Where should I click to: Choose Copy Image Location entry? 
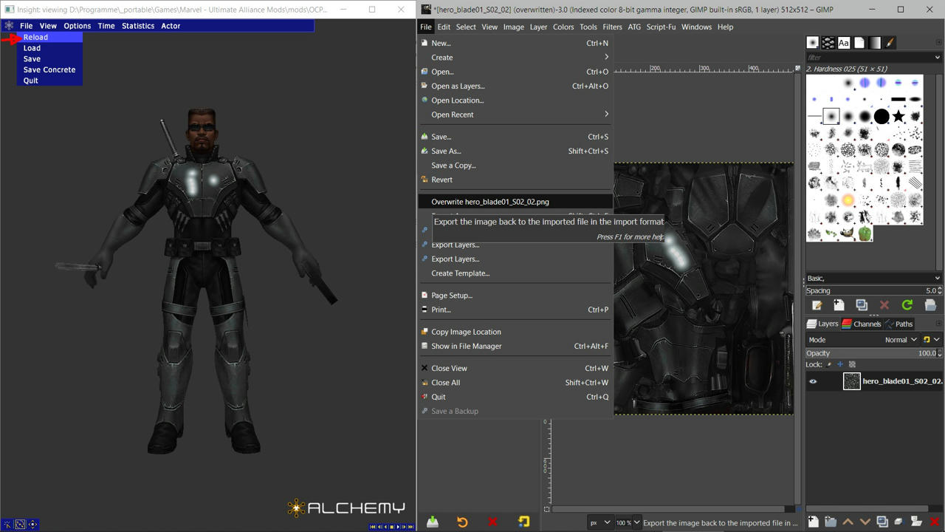click(515, 332)
